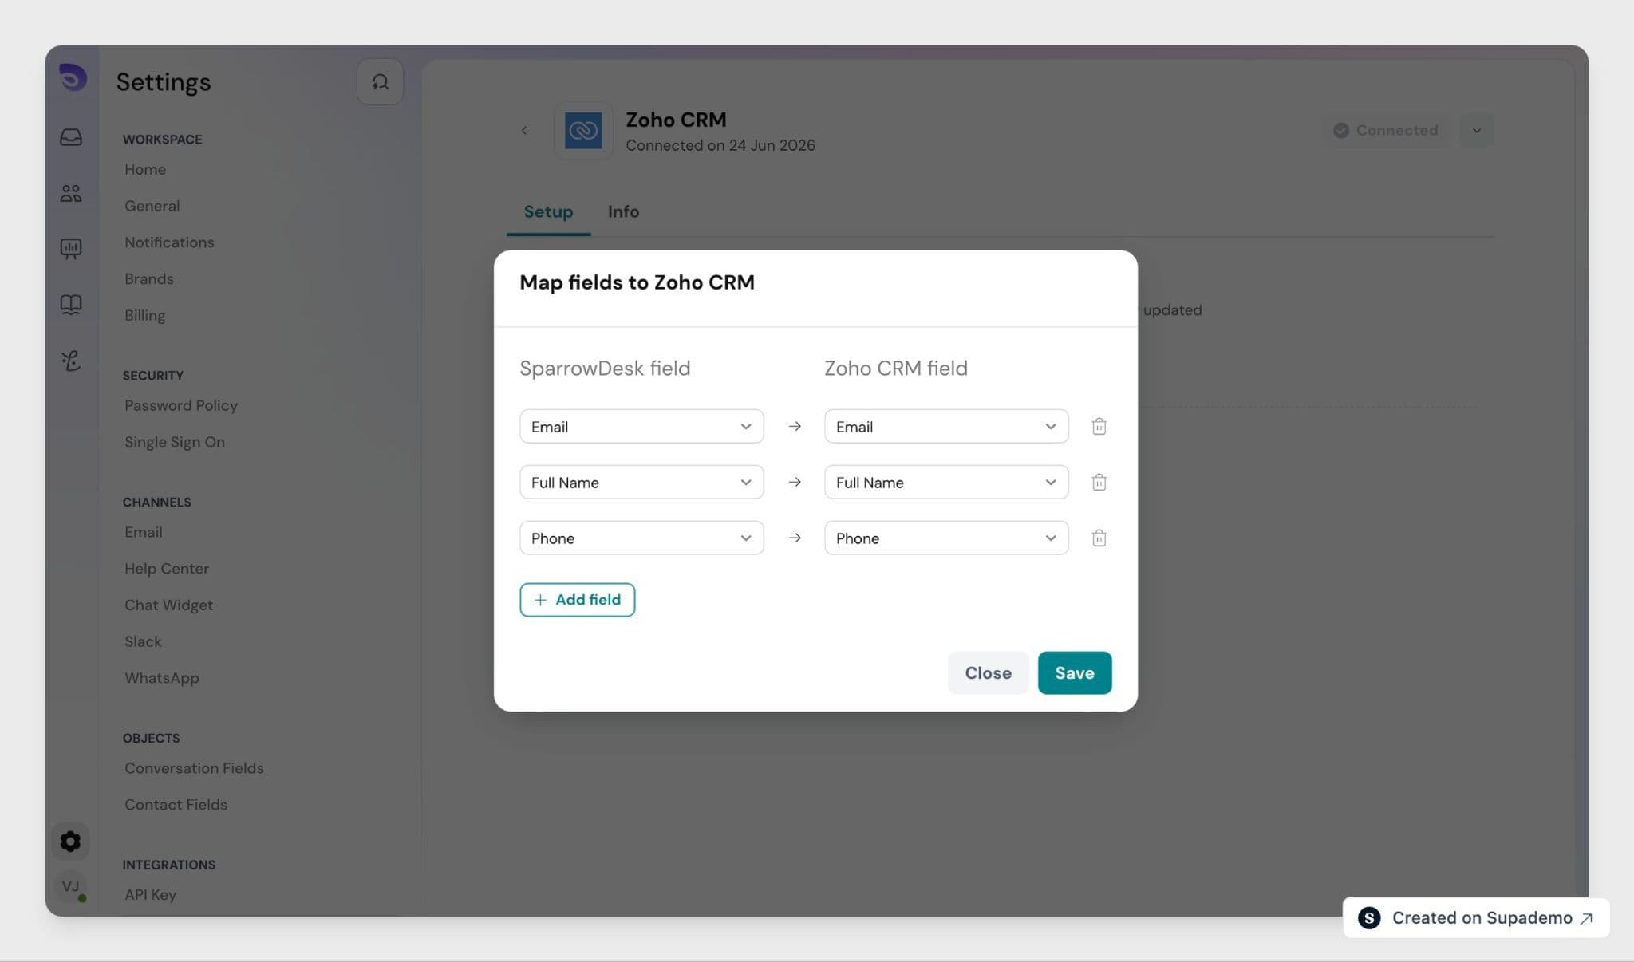Viewport: 1634px width, 962px height.
Task: Open Conversation Fields settings
Action: click(x=194, y=768)
